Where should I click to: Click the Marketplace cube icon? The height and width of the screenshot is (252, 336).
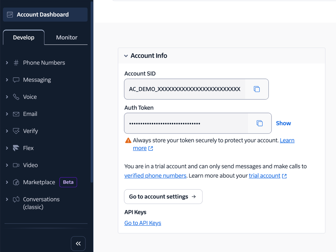tap(16, 182)
